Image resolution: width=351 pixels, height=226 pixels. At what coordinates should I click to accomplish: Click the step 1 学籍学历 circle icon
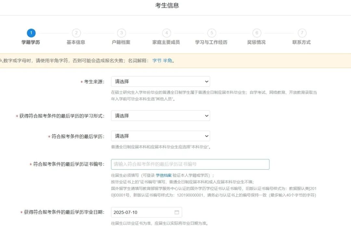pos(31,33)
